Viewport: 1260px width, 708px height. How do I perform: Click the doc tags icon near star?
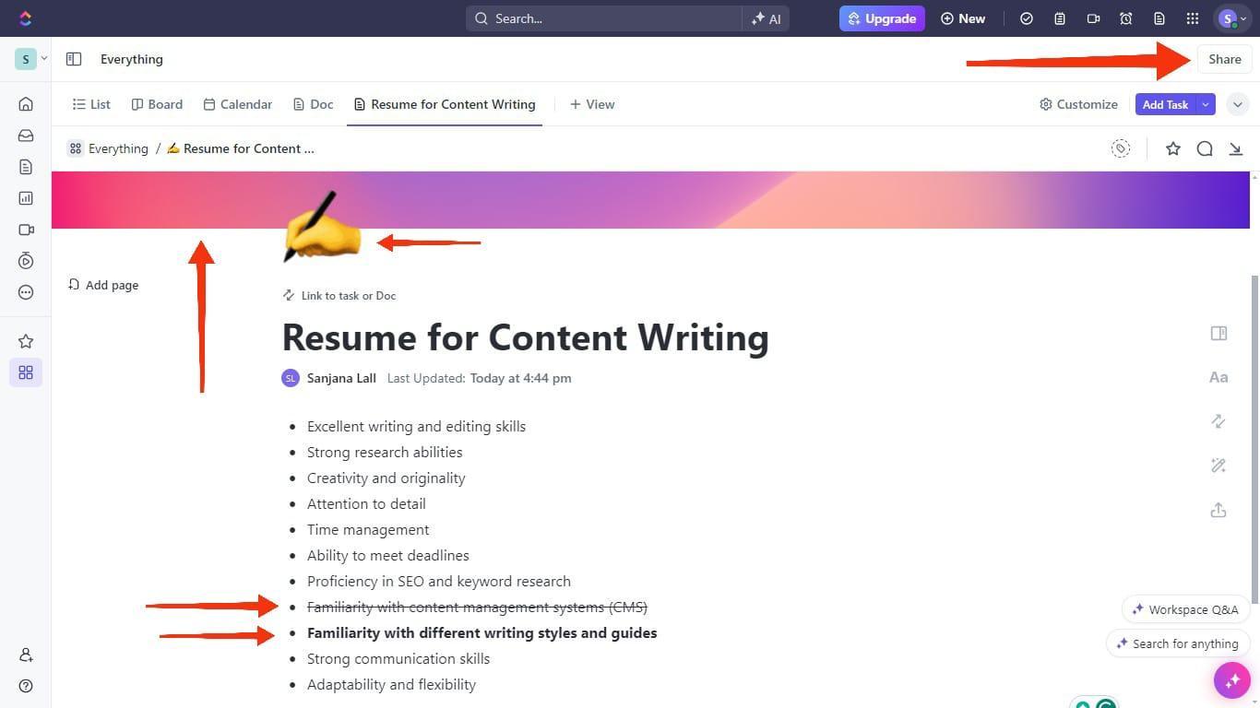pyautogui.click(x=1121, y=148)
